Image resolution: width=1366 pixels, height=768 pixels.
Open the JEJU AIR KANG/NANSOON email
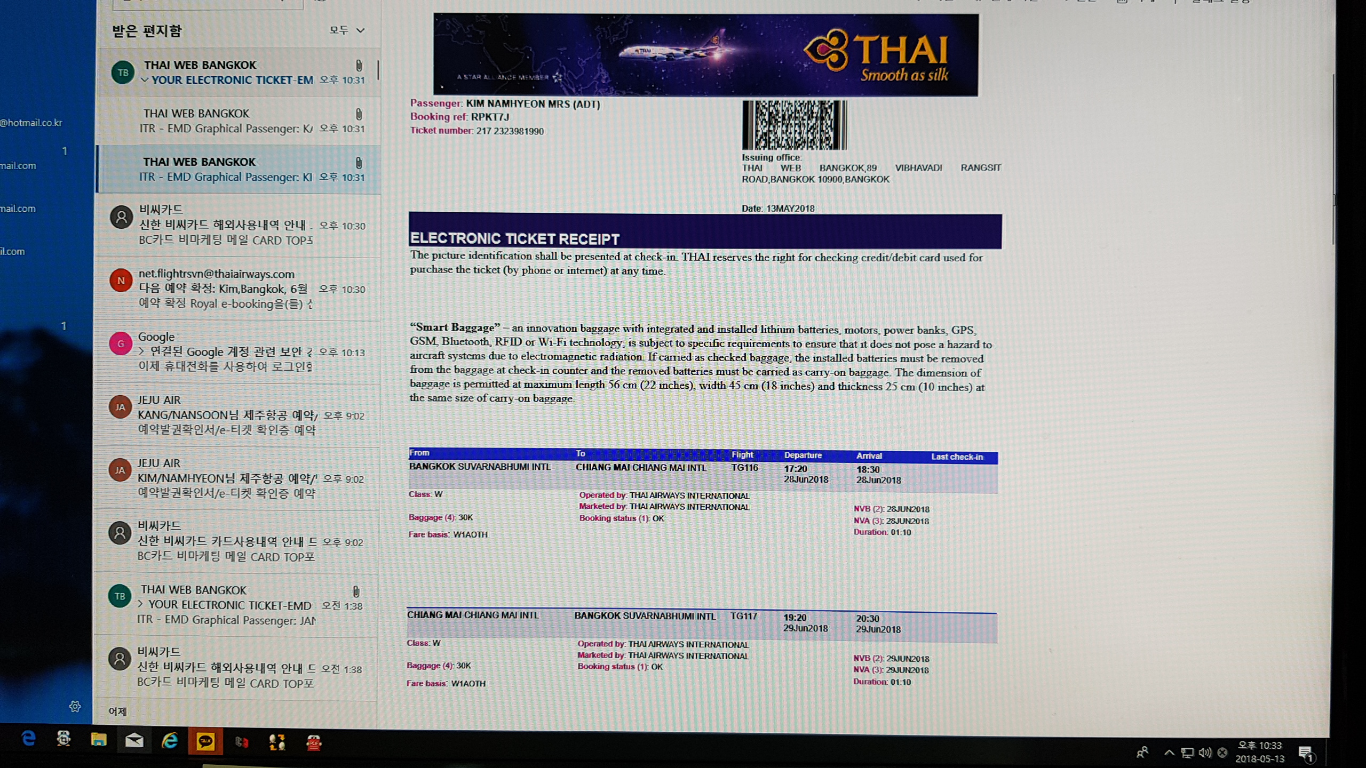[x=238, y=415]
